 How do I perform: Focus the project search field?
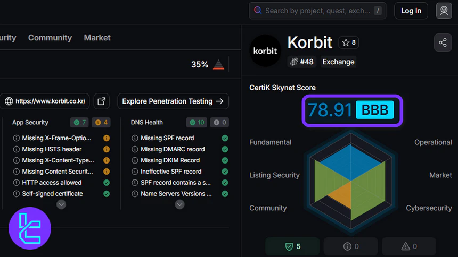coord(317,11)
